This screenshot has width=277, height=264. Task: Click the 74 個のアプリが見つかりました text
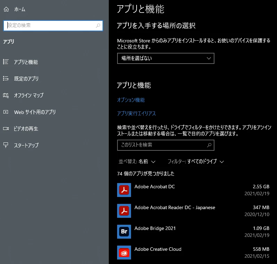point(146,174)
